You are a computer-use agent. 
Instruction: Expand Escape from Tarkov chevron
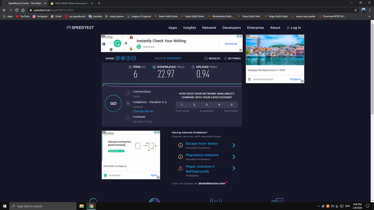(x=234, y=145)
